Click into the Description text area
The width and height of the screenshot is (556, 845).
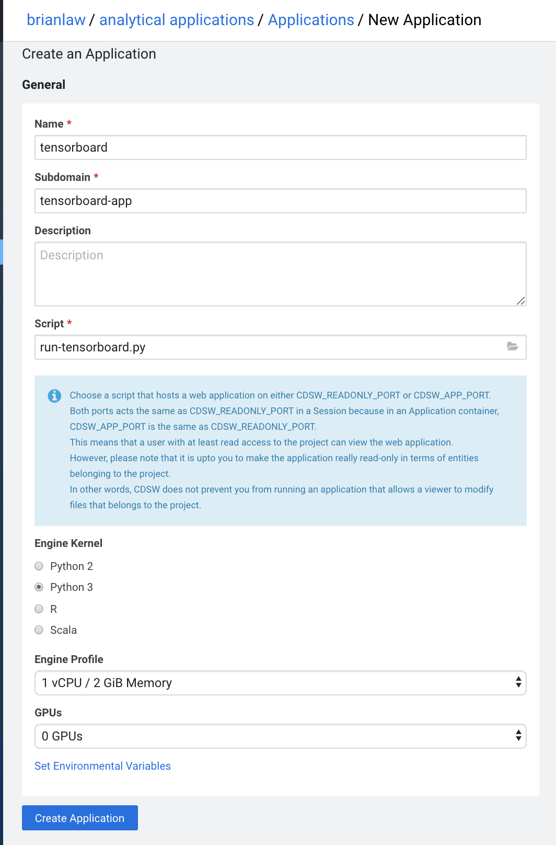280,273
